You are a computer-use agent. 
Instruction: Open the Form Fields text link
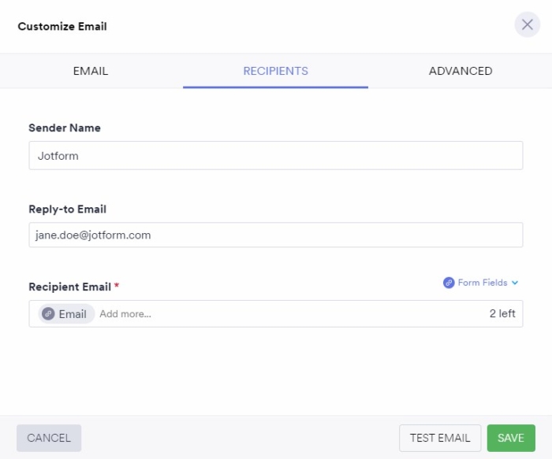point(483,283)
